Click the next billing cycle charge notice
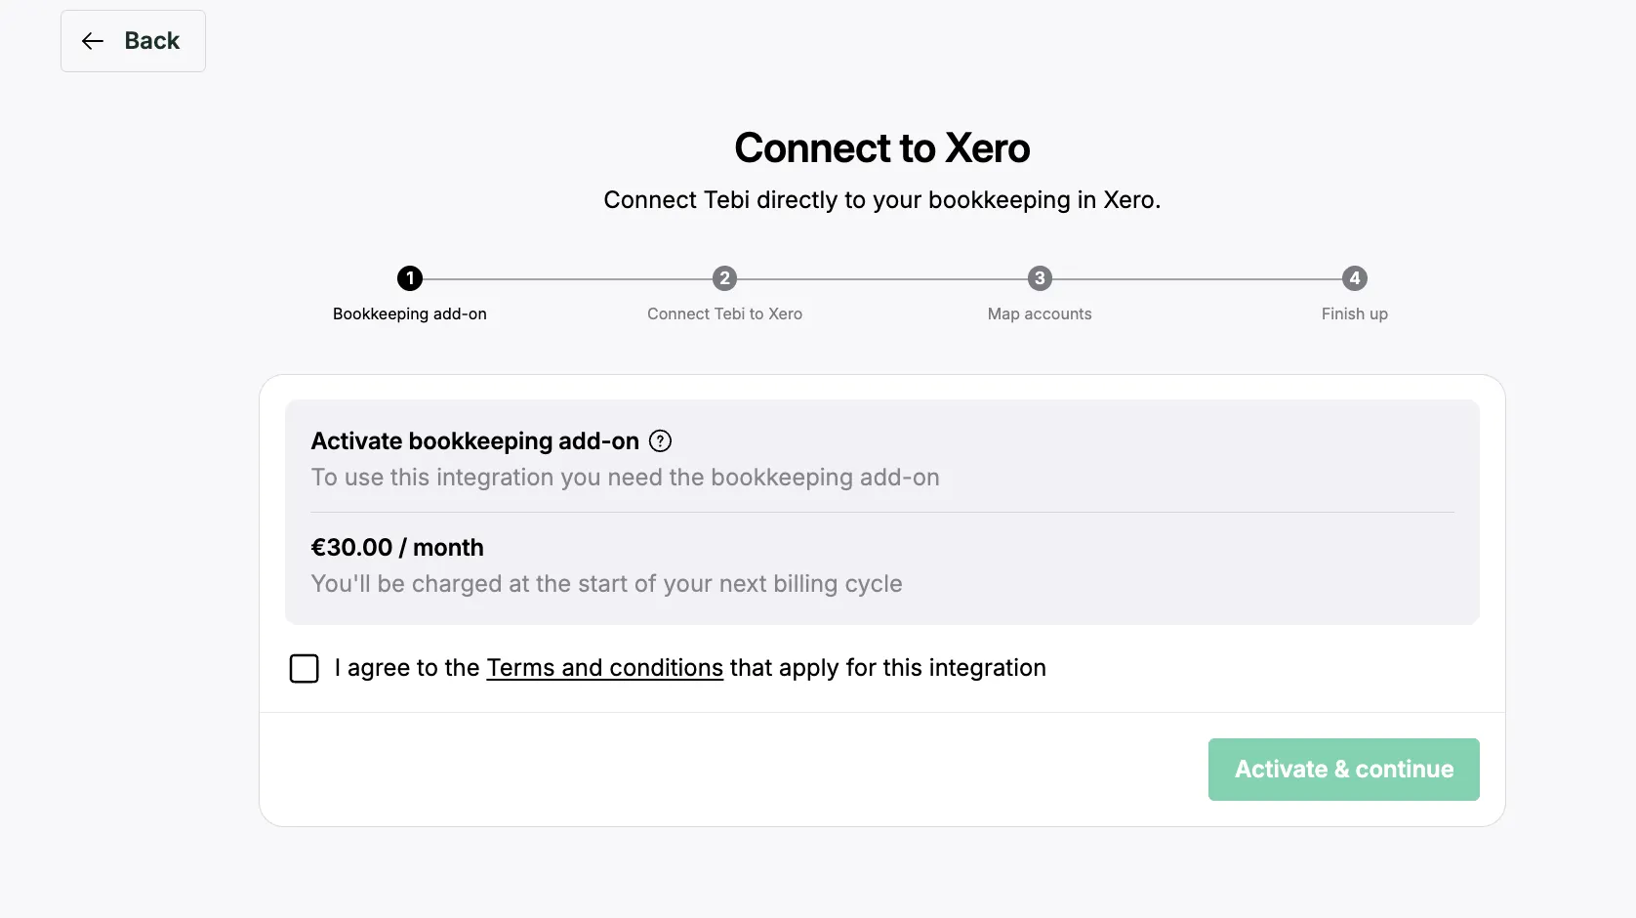1636x918 pixels. coord(606,584)
